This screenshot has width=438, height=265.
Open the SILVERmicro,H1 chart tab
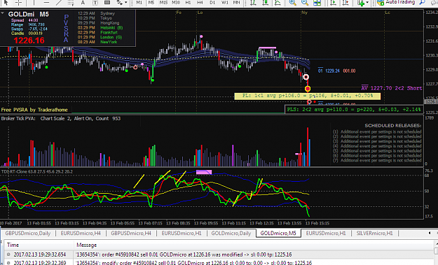point(375,234)
